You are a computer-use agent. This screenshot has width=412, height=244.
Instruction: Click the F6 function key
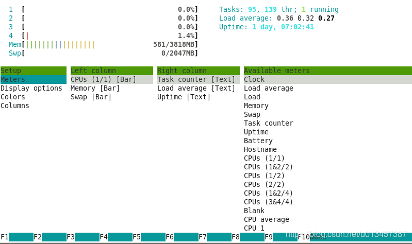[182, 237]
